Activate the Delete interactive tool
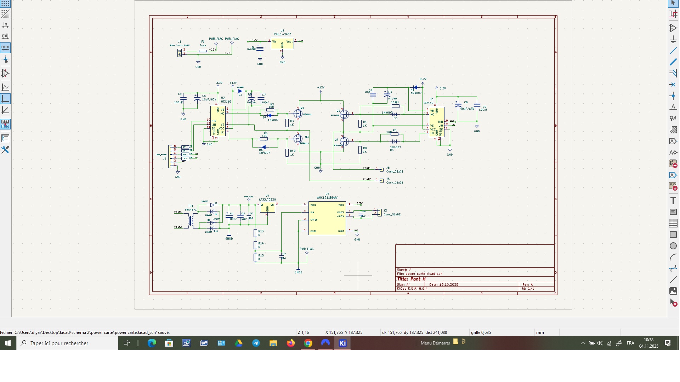This screenshot has height=382, width=680. tap(673, 303)
